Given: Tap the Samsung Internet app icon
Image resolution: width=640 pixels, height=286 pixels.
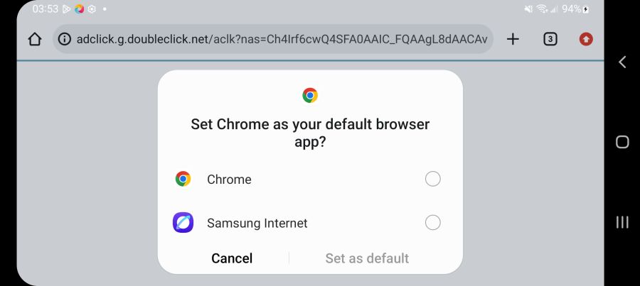Looking at the screenshot, I should point(183,223).
